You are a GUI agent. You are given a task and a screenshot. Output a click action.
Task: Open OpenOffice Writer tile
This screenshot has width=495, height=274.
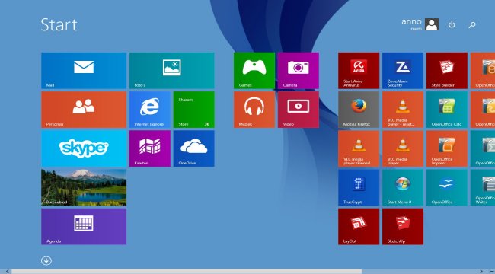(483, 187)
